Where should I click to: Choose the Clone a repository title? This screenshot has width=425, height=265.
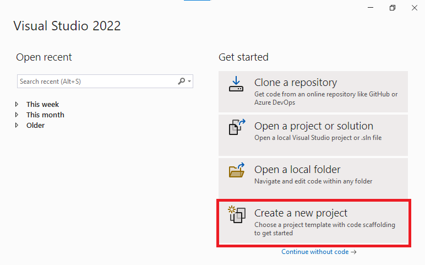pyautogui.click(x=296, y=83)
